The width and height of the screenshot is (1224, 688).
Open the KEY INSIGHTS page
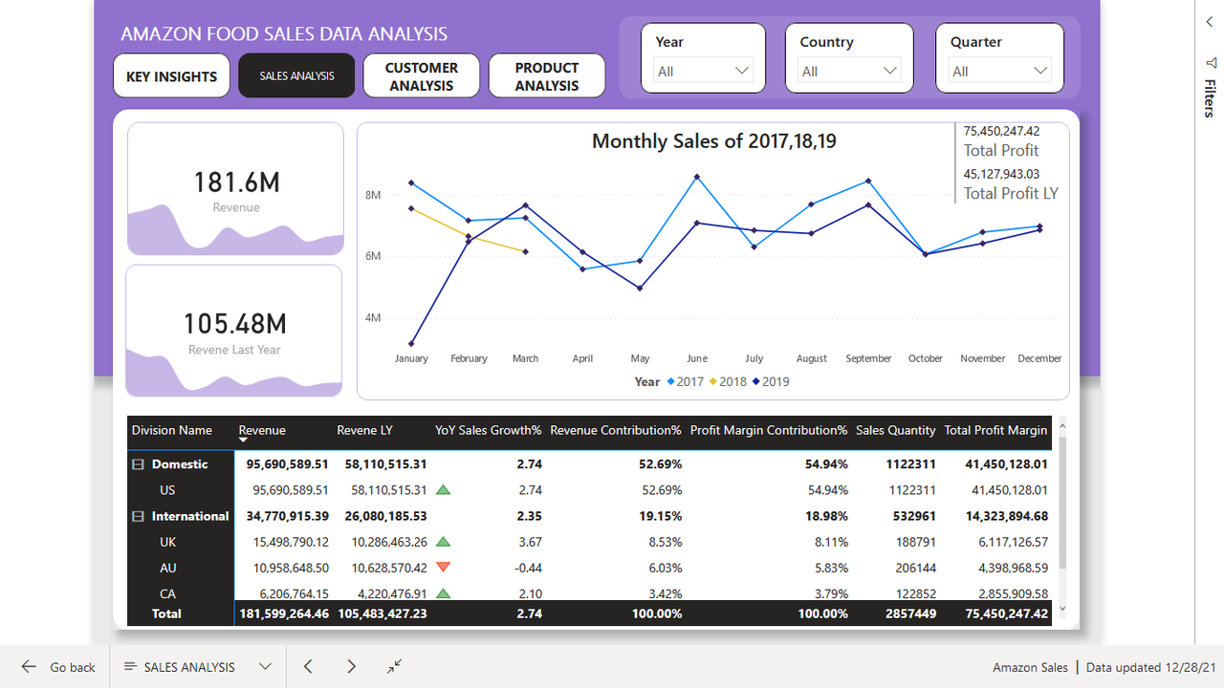pyautogui.click(x=171, y=75)
